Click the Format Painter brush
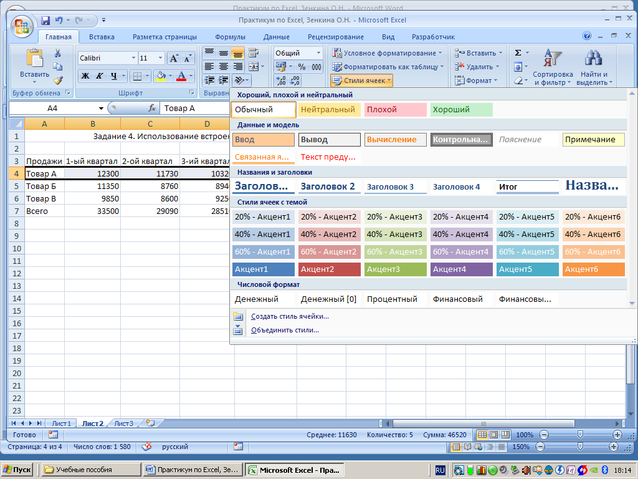This screenshot has width=638, height=479. (x=58, y=80)
